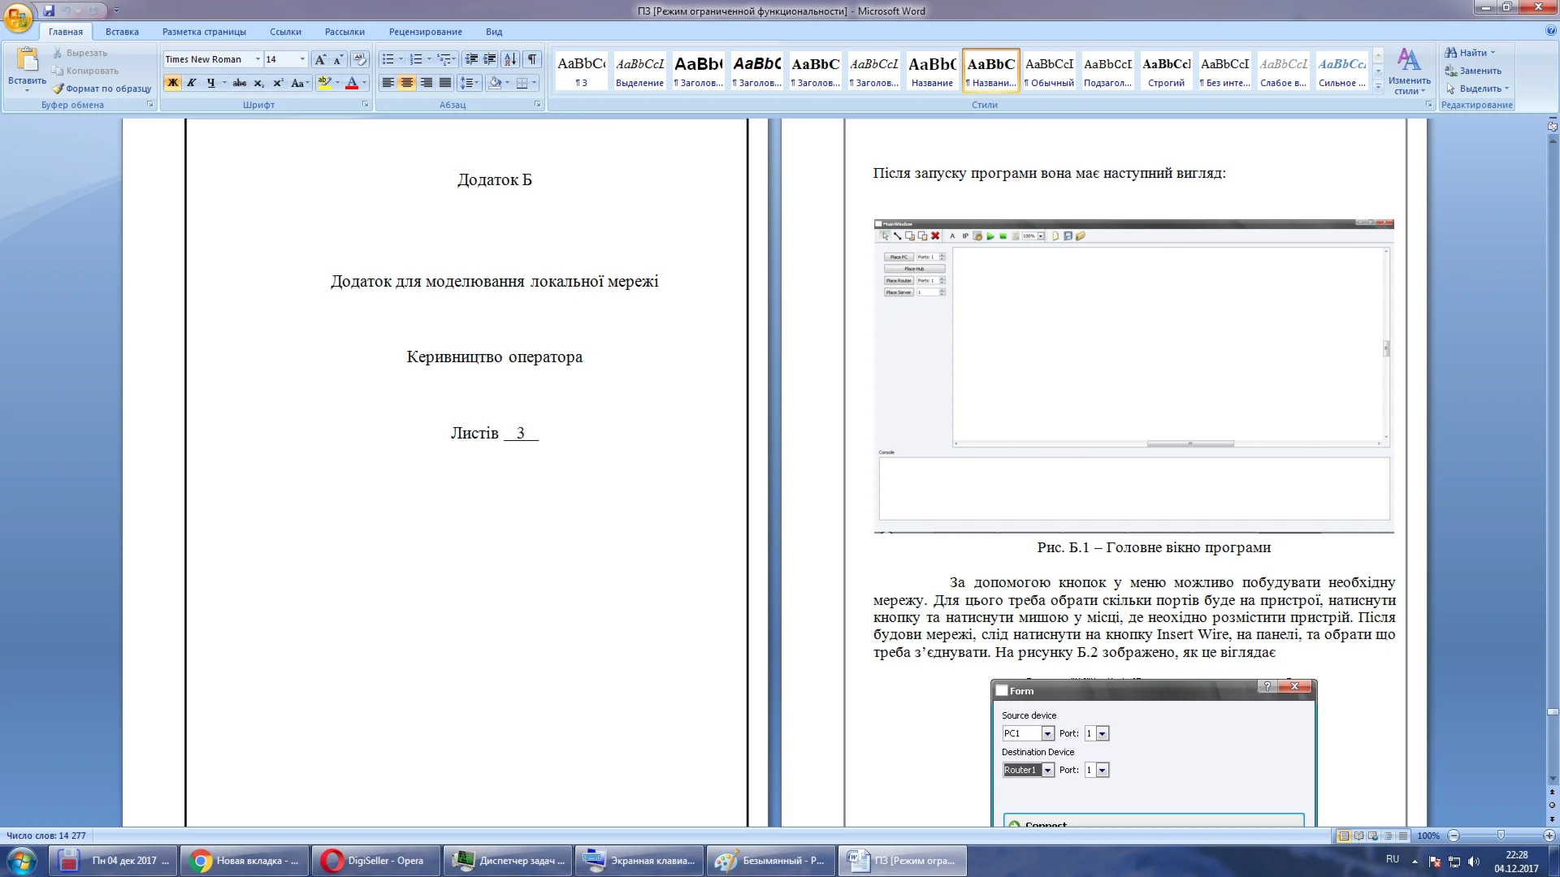The height and width of the screenshot is (877, 1560).
Task: Click the Найти button
Action: point(1471,53)
